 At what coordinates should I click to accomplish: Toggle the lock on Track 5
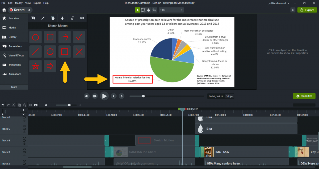[x=24, y=132]
